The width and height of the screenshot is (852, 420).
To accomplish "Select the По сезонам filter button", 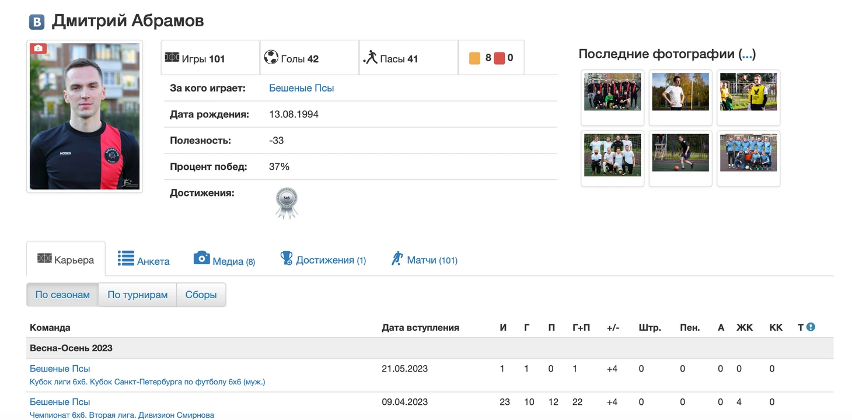I will [x=62, y=295].
